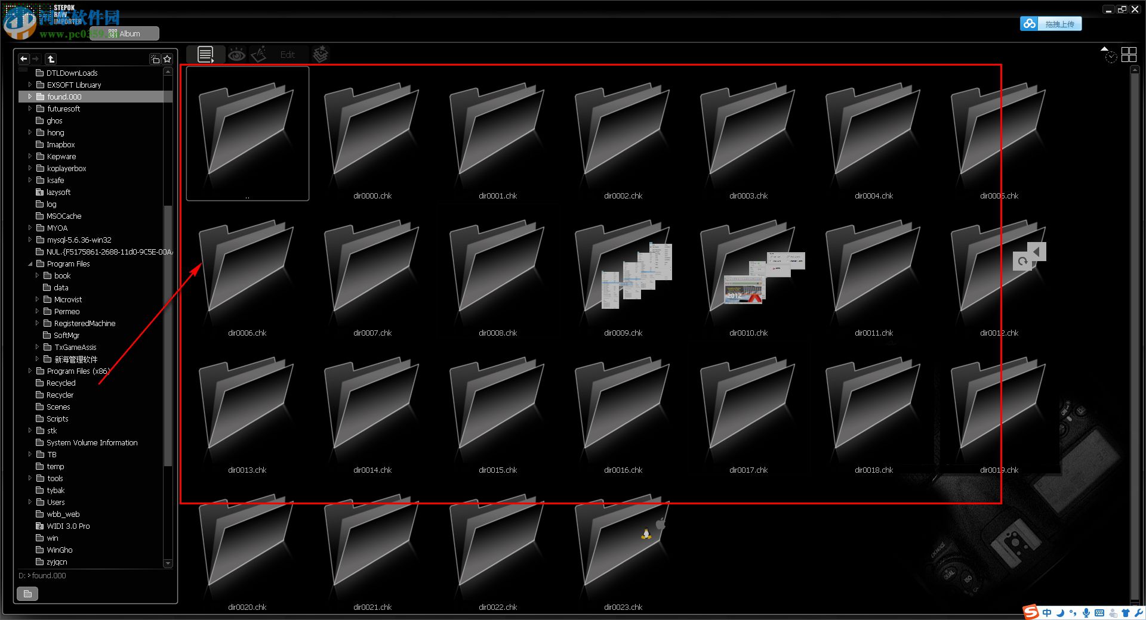Expand the futuresoft folder node
This screenshot has width=1146, height=620.
coord(30,108)
